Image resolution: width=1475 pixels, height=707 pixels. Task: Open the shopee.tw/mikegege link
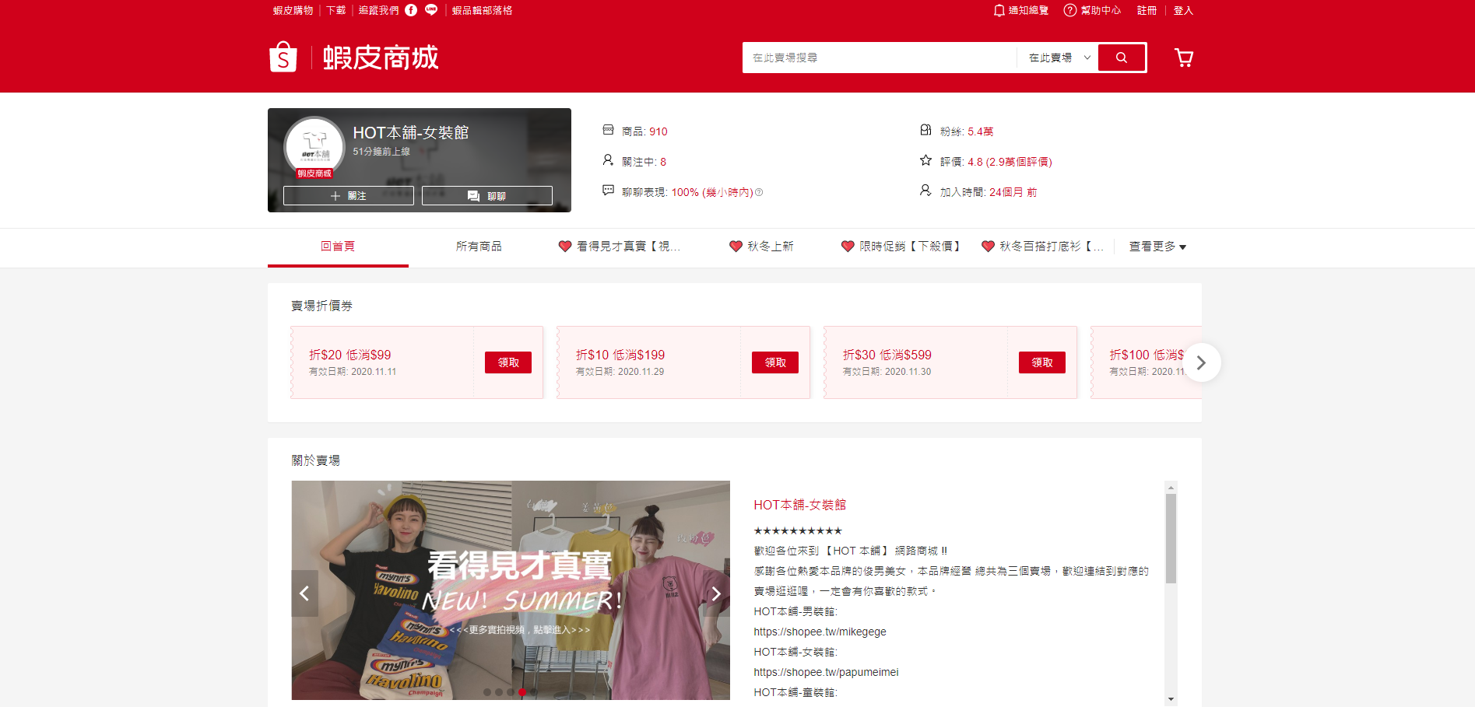[820, 632]
